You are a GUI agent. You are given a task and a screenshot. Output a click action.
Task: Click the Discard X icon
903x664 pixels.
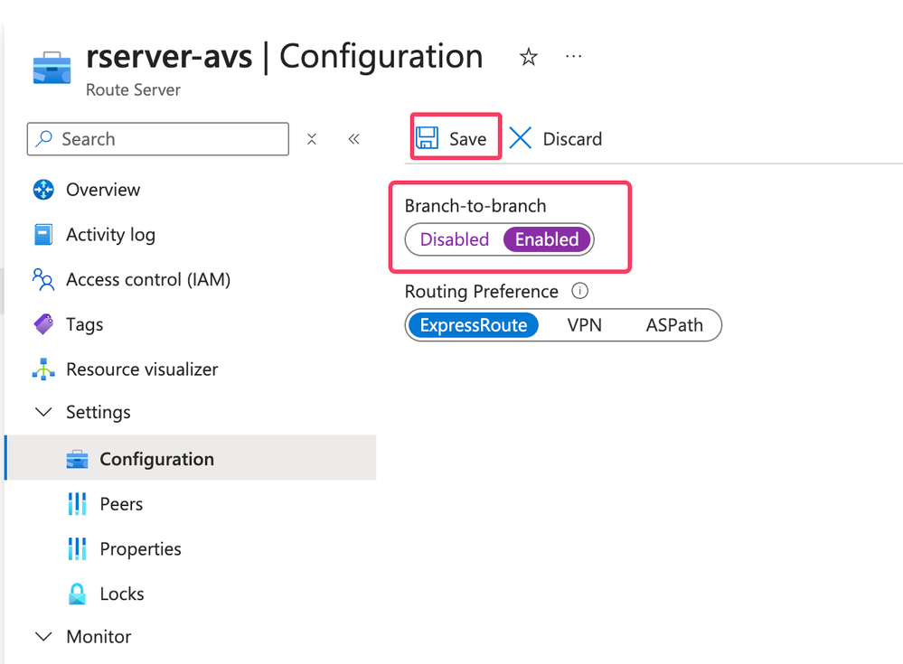tap(520, 138)
